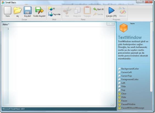Viewport: 155px width, 113px height.
Task: Click the Geri Al (Undo) icon
Action: pos(95,9)
